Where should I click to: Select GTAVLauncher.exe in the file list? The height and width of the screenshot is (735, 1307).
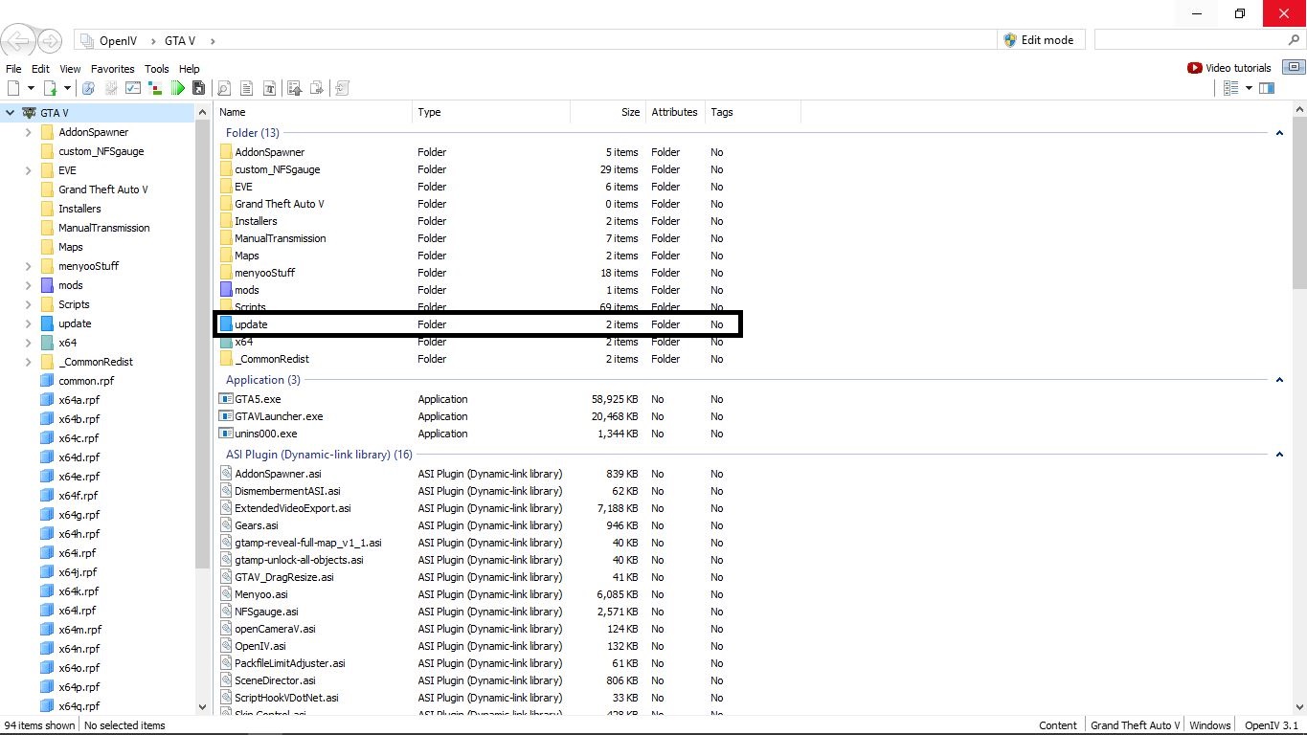coord(279,416)
